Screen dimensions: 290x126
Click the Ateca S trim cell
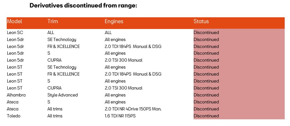point(49,102)
